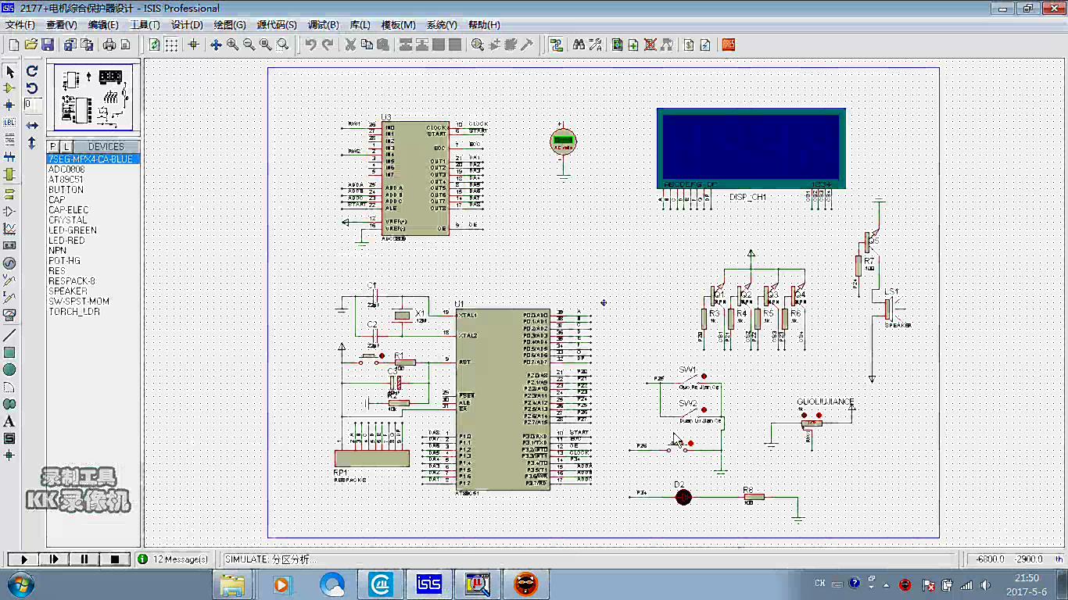Click the Undo arrow icon

pyautogui.click(x=310, y=45)
